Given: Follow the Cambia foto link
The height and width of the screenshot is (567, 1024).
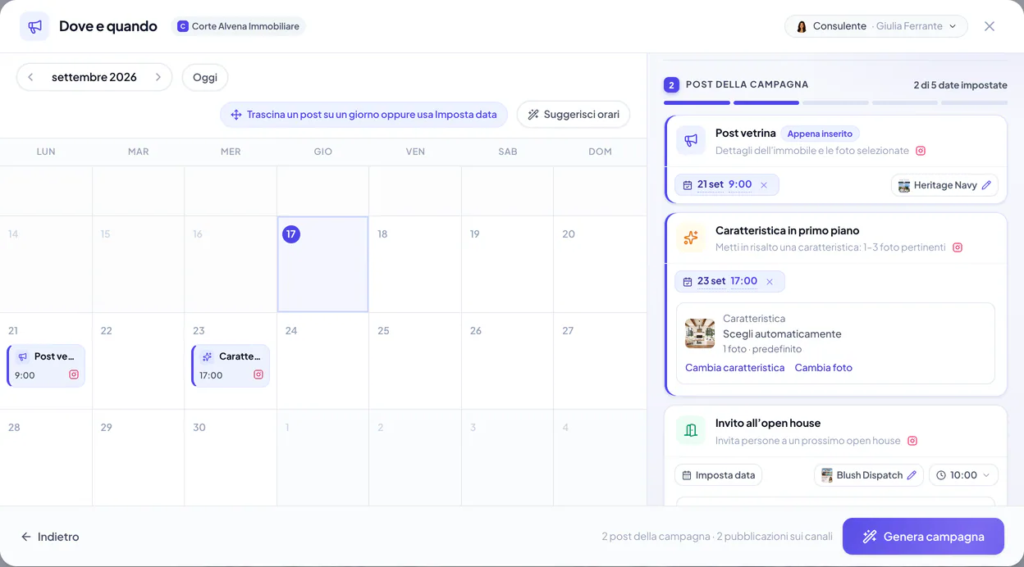Looking at the screenshot, I should pyautogui.click(x=824, y=368).
